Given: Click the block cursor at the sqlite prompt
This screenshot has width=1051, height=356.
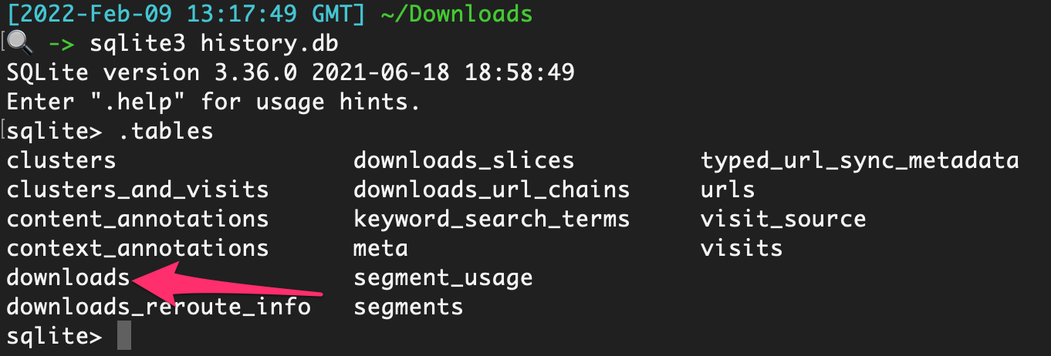Looking at the screenshot, I should tap(123, 337).
